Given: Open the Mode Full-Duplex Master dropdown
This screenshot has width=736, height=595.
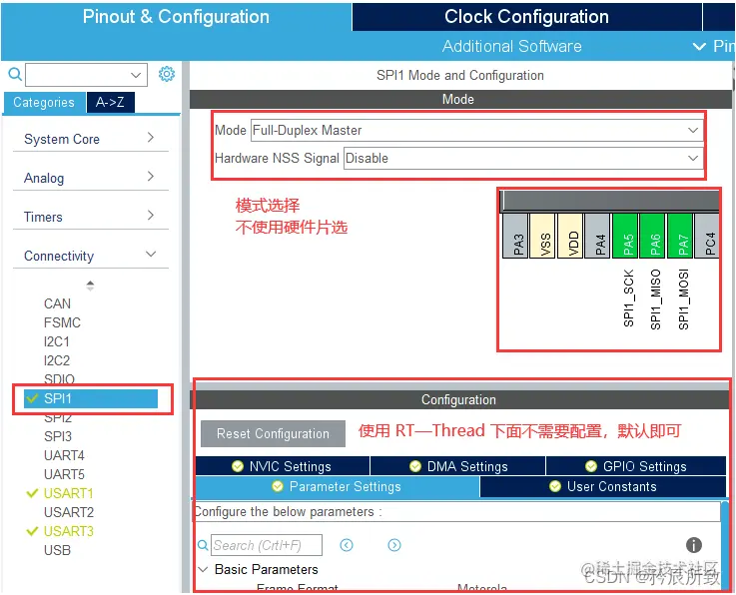Looking at the screenshot, I should tap(477, 130).
